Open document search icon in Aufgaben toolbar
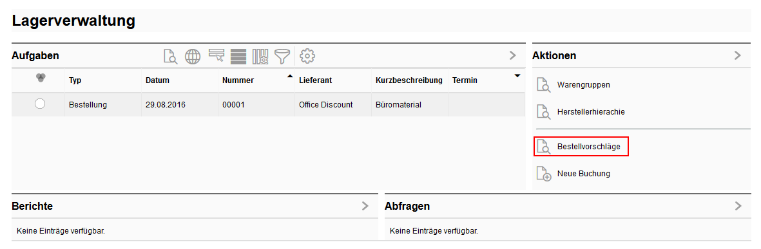Image resolution: width=761 pixels, height=249 pixels. point(170,56)
